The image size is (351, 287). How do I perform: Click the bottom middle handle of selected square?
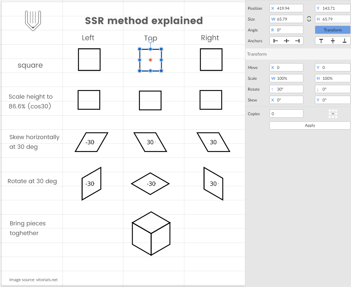[x=150, y=71]
